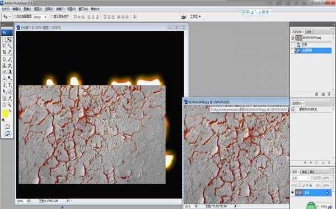Expand the layer blend mode dropdown
Image resolution: width=336 pixels, height=209 pixels.
coord(300,178)
